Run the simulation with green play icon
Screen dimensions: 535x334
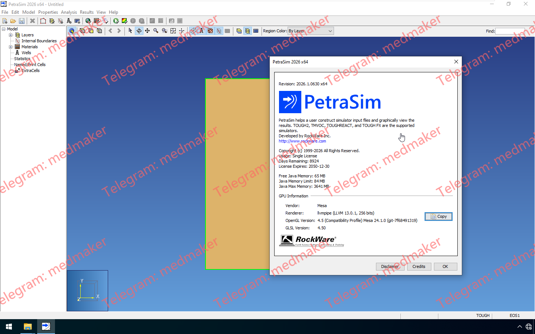(x=116, y=21)
